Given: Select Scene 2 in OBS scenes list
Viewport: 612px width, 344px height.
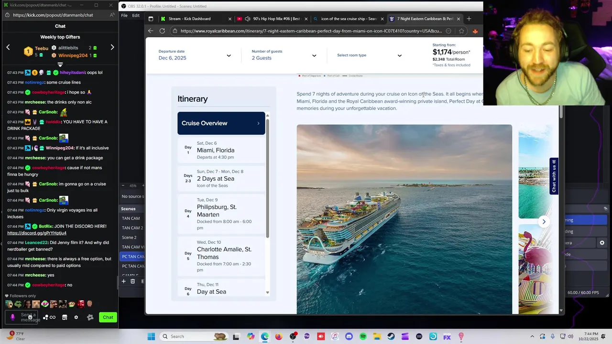Looking at the screenshot, I should pyautogui.click(x=129, y=237).
